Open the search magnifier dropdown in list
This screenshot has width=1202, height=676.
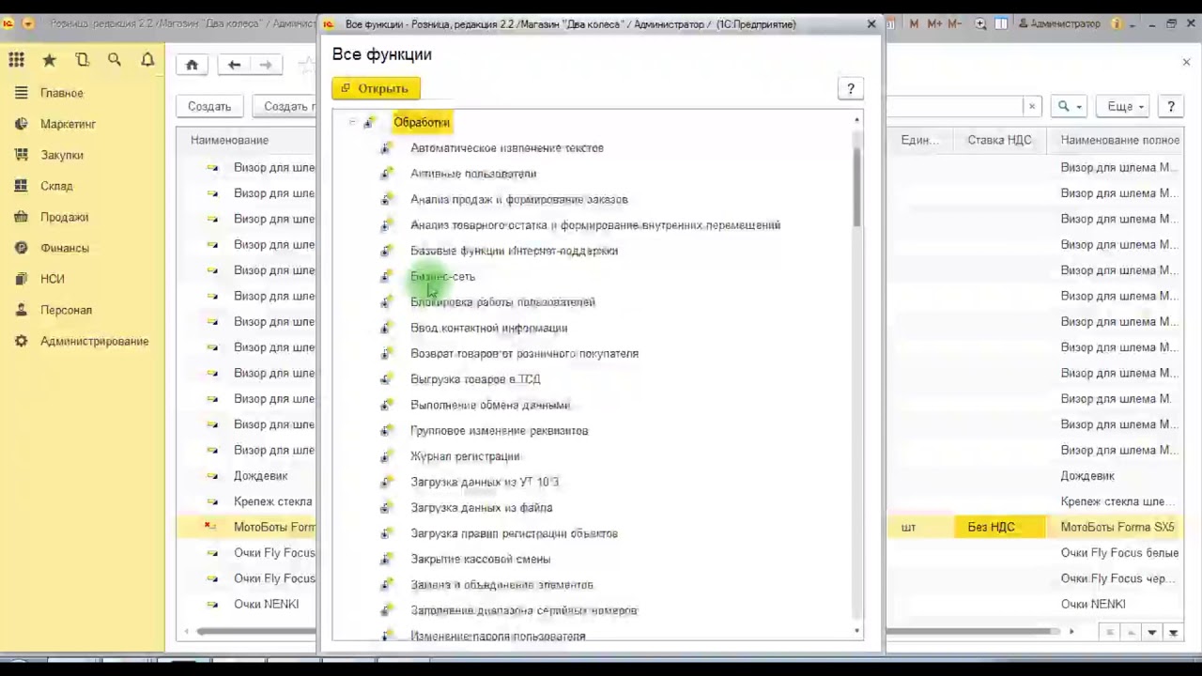[1070, 106]
